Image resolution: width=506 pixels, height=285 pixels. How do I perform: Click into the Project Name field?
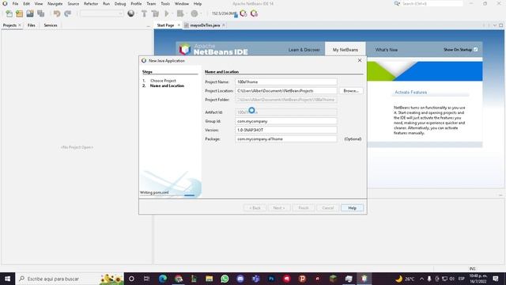pos(286,82)
